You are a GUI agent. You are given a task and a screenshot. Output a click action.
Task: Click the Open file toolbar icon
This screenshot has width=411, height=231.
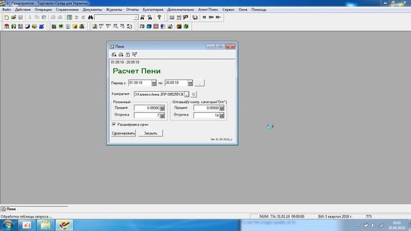point(13,17)
